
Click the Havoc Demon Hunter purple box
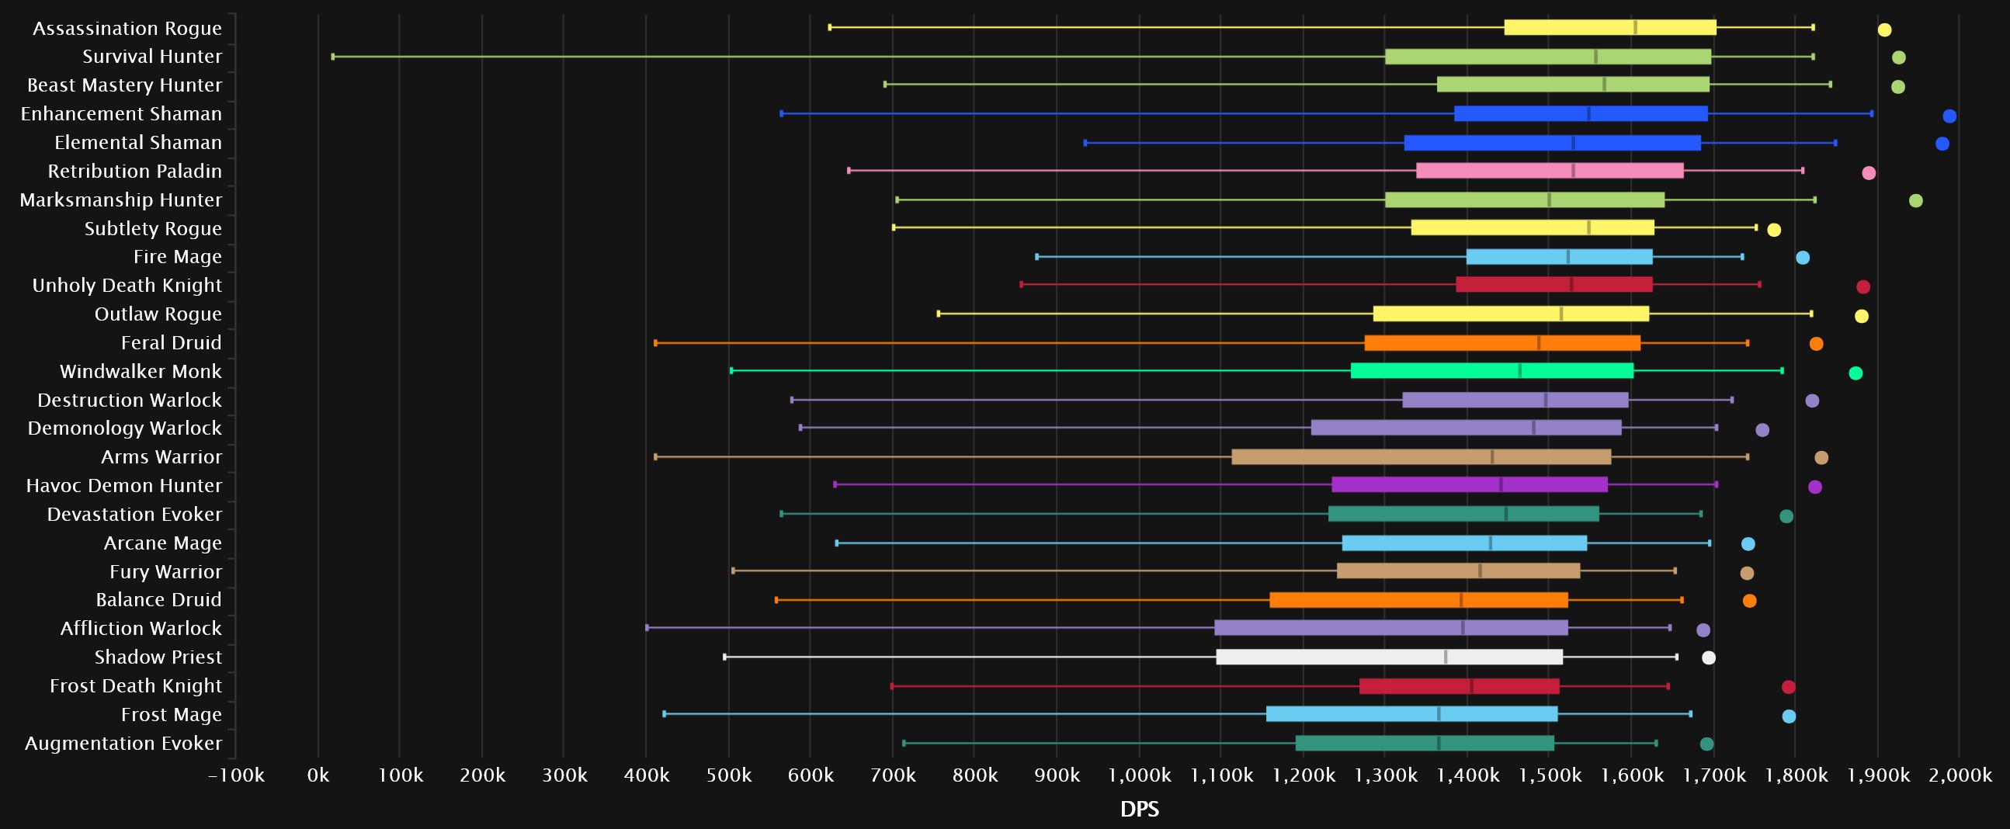1470,485
